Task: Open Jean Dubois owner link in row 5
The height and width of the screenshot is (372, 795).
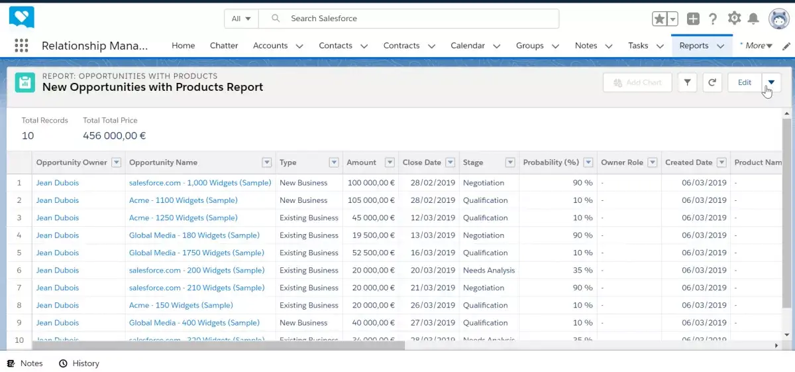Action: [58, 253]
